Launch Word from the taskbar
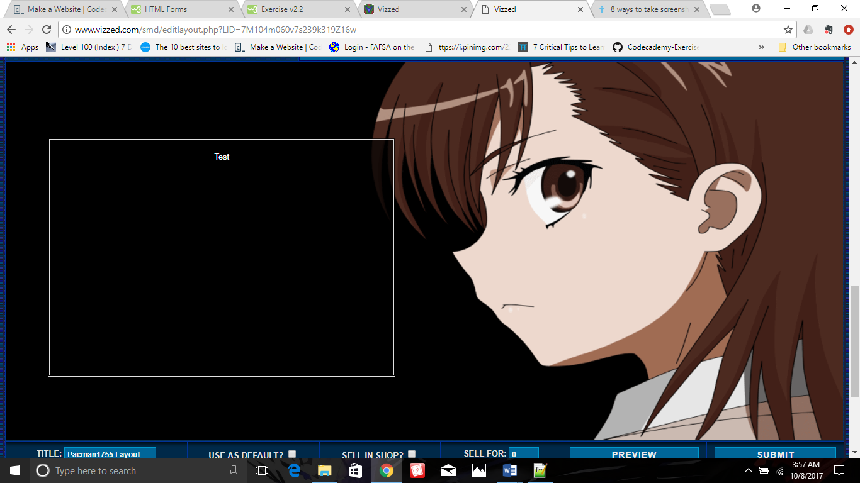The height and width of the screenshot is (483, 860). click(510, 470)
